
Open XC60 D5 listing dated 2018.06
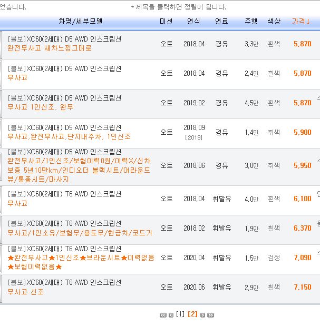click(x=64, y=152)
